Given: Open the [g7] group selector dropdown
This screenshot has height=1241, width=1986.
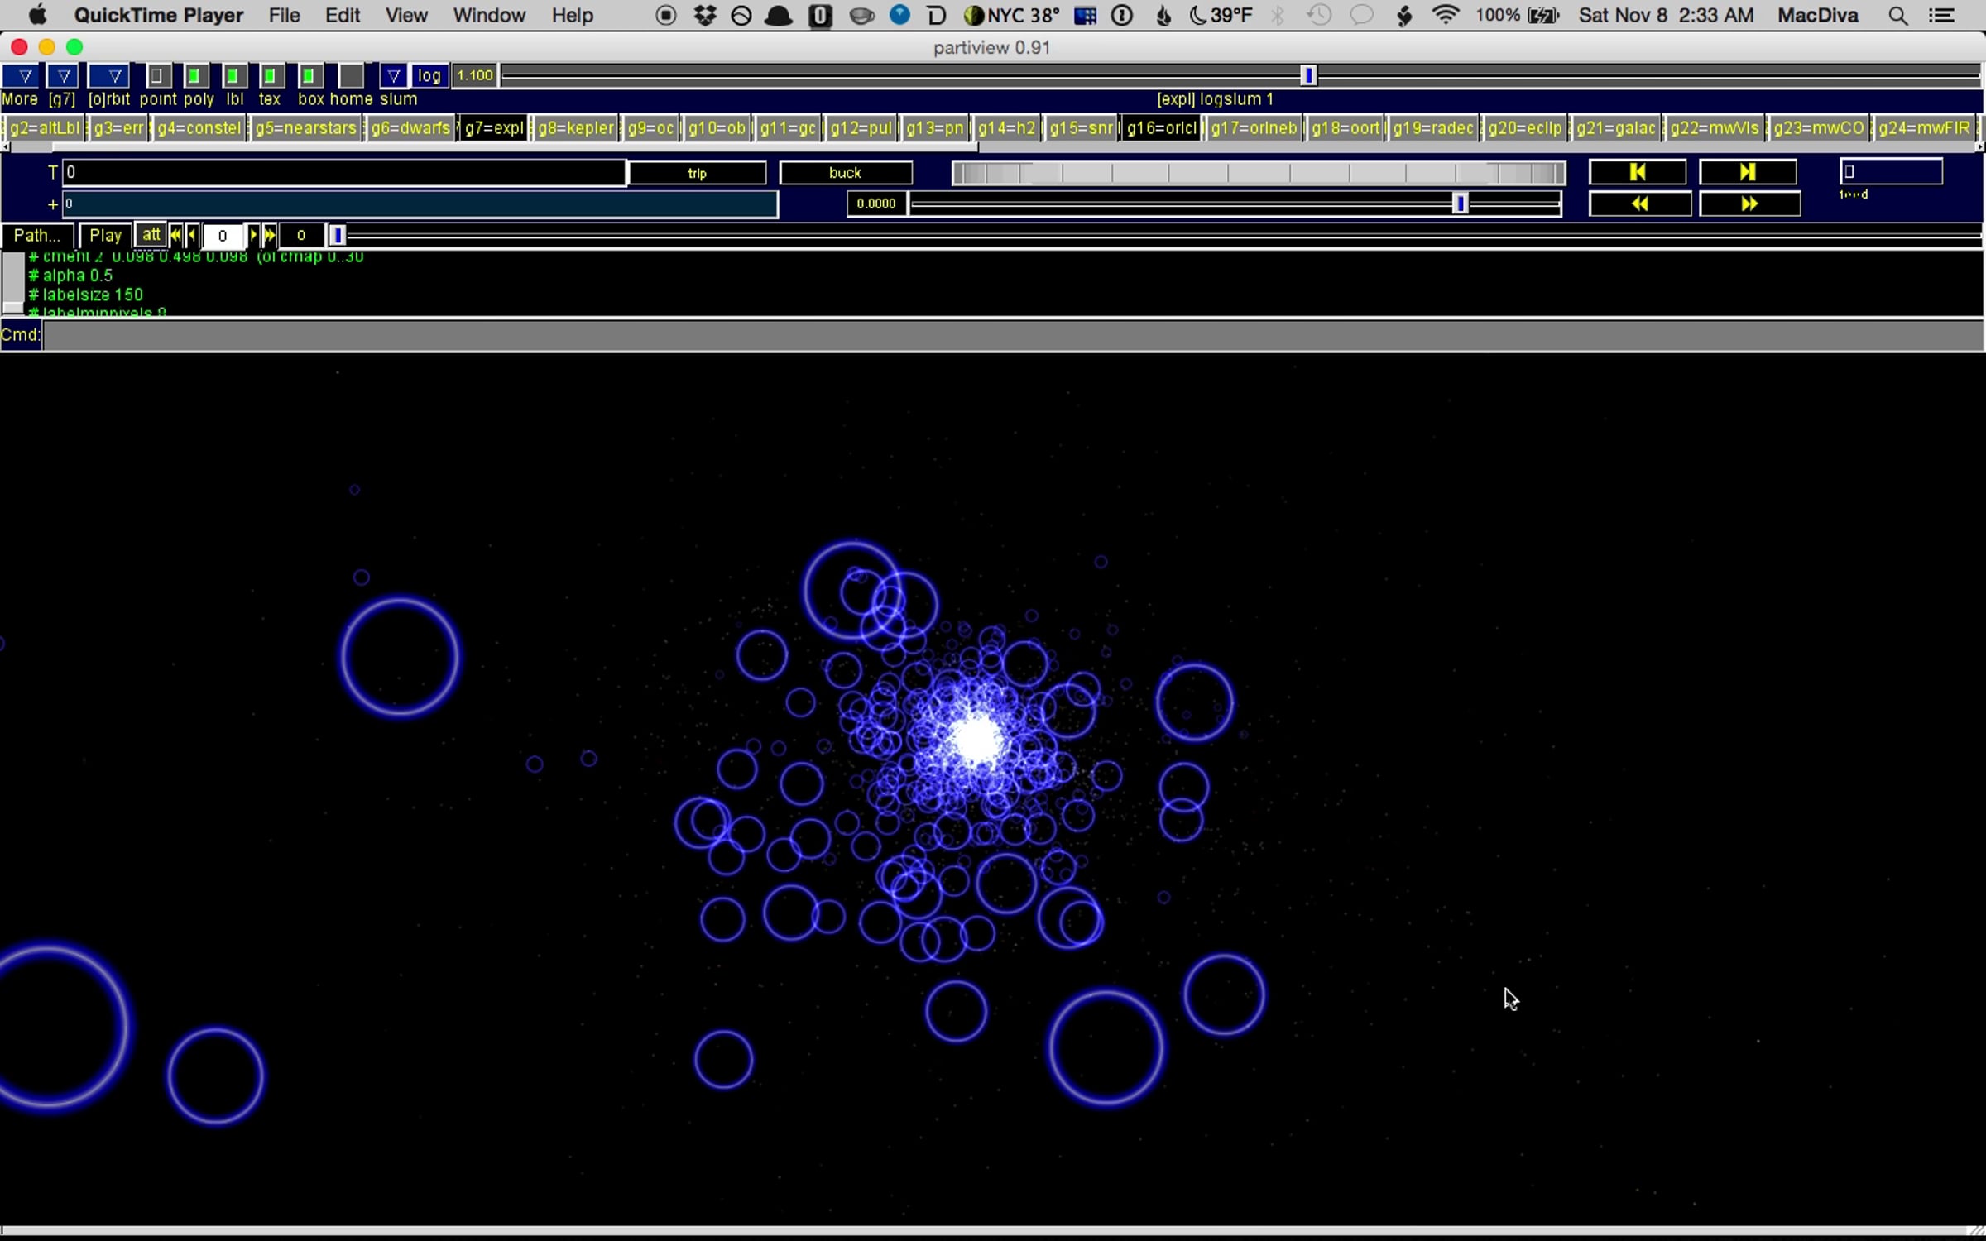Looking at the screenshot, I should point(63,76).
